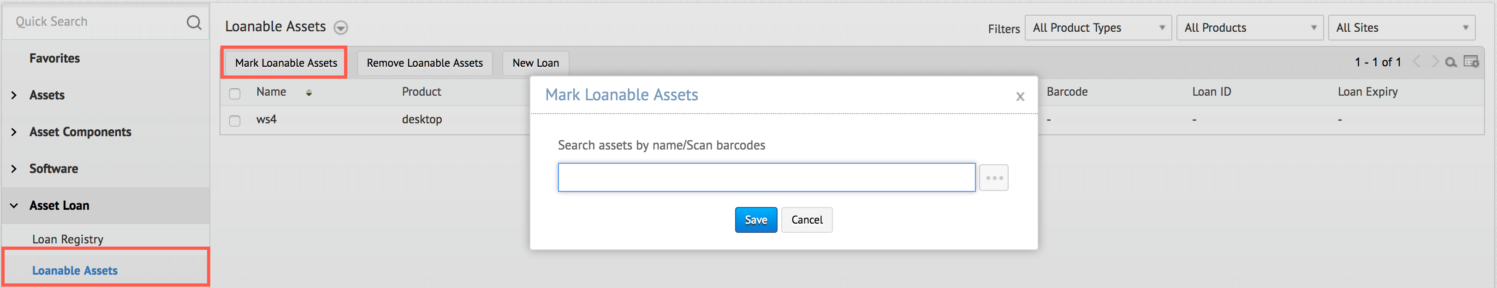Open the Loanable Assets title dropdown arrow
The image size is (1497, 288).
point(340,28)
